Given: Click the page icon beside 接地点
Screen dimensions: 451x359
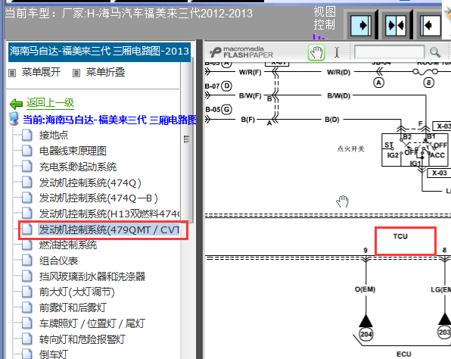Looking at the screenshot, I should 27,135.
